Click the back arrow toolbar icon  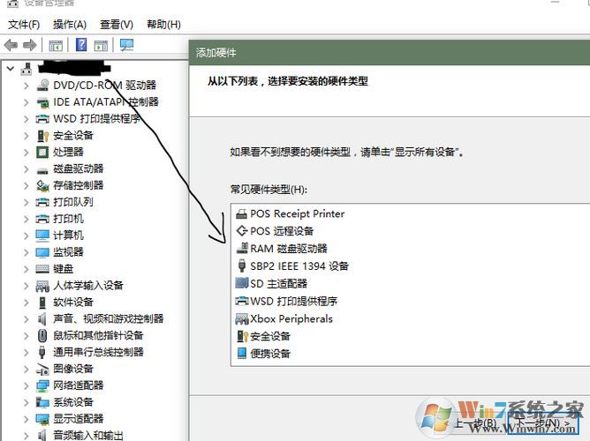click(11, 45)
